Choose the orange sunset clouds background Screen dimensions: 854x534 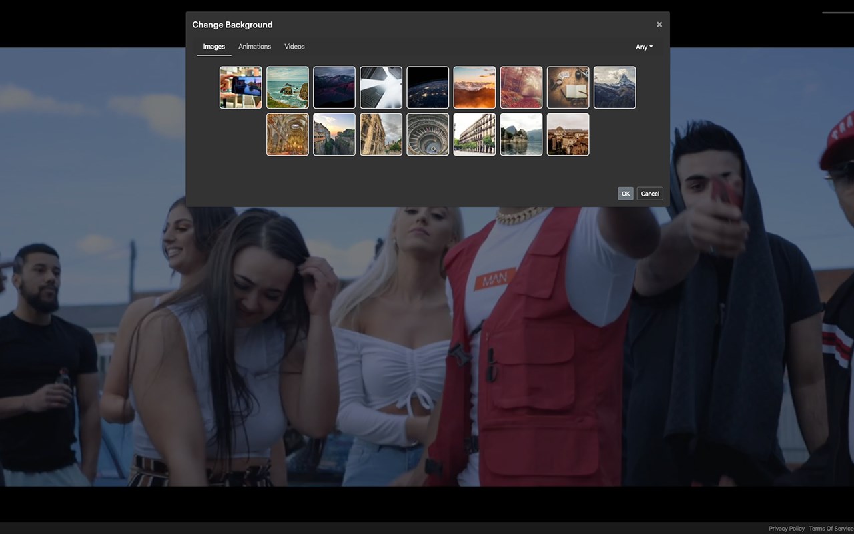474,87
